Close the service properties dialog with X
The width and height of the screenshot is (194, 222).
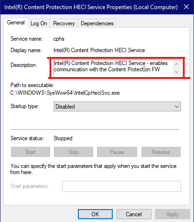coord(186,7)
